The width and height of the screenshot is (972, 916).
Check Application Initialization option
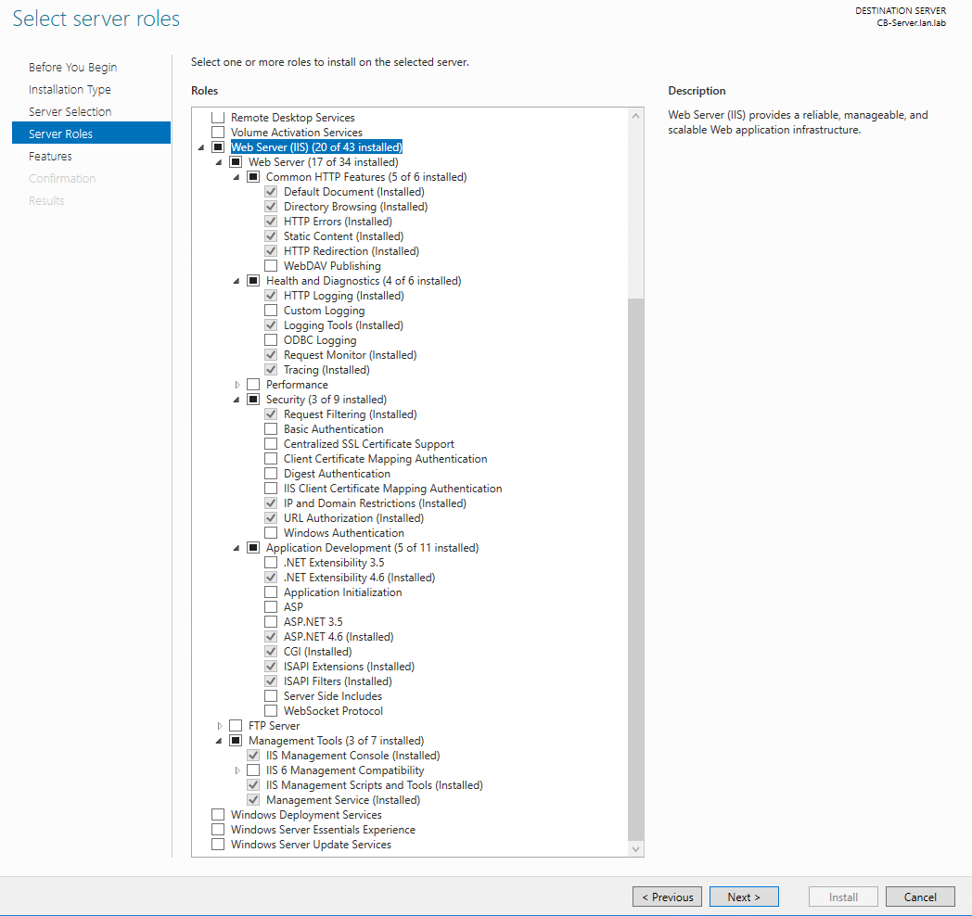[271, 592]
